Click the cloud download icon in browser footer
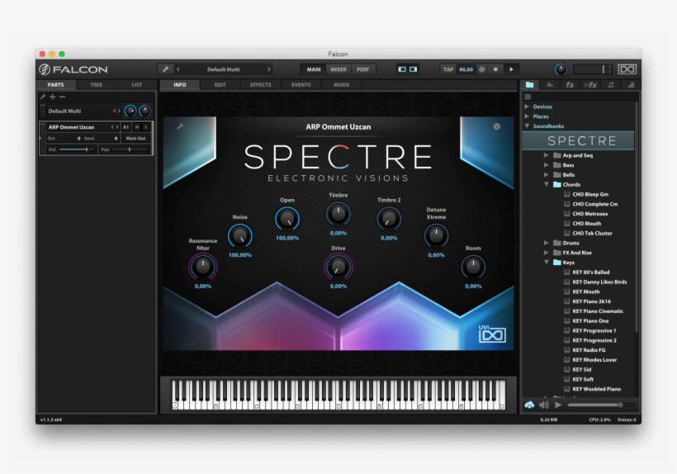 529,405
